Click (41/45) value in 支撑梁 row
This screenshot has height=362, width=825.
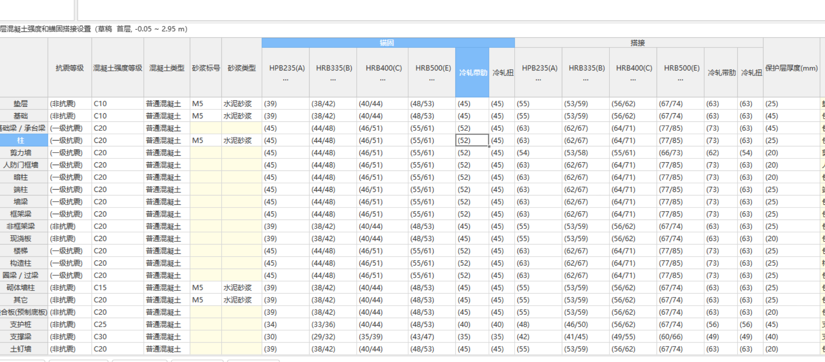tap(586, 337)
